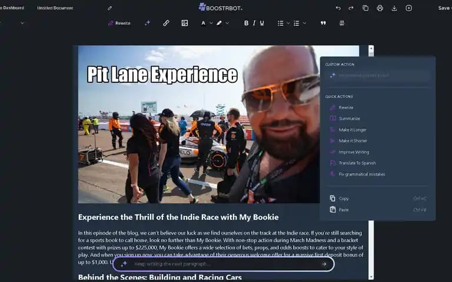Click the Keep writing the next paragraph field
Viewport: 452px width, 282px height.
click(225, 264)
